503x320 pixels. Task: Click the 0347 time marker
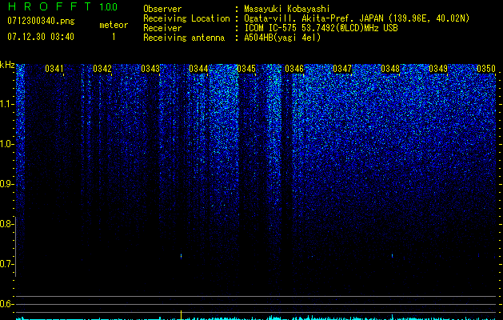pyautogui.click(x=342, y=68)
